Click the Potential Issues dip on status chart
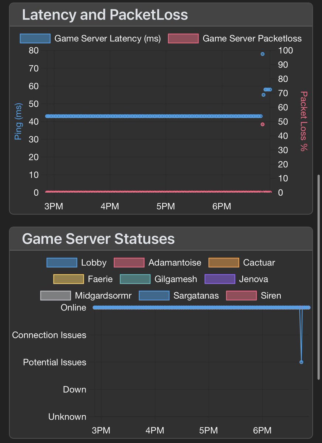Viewport: 322px width, 443px height. [x=301, y=362]
